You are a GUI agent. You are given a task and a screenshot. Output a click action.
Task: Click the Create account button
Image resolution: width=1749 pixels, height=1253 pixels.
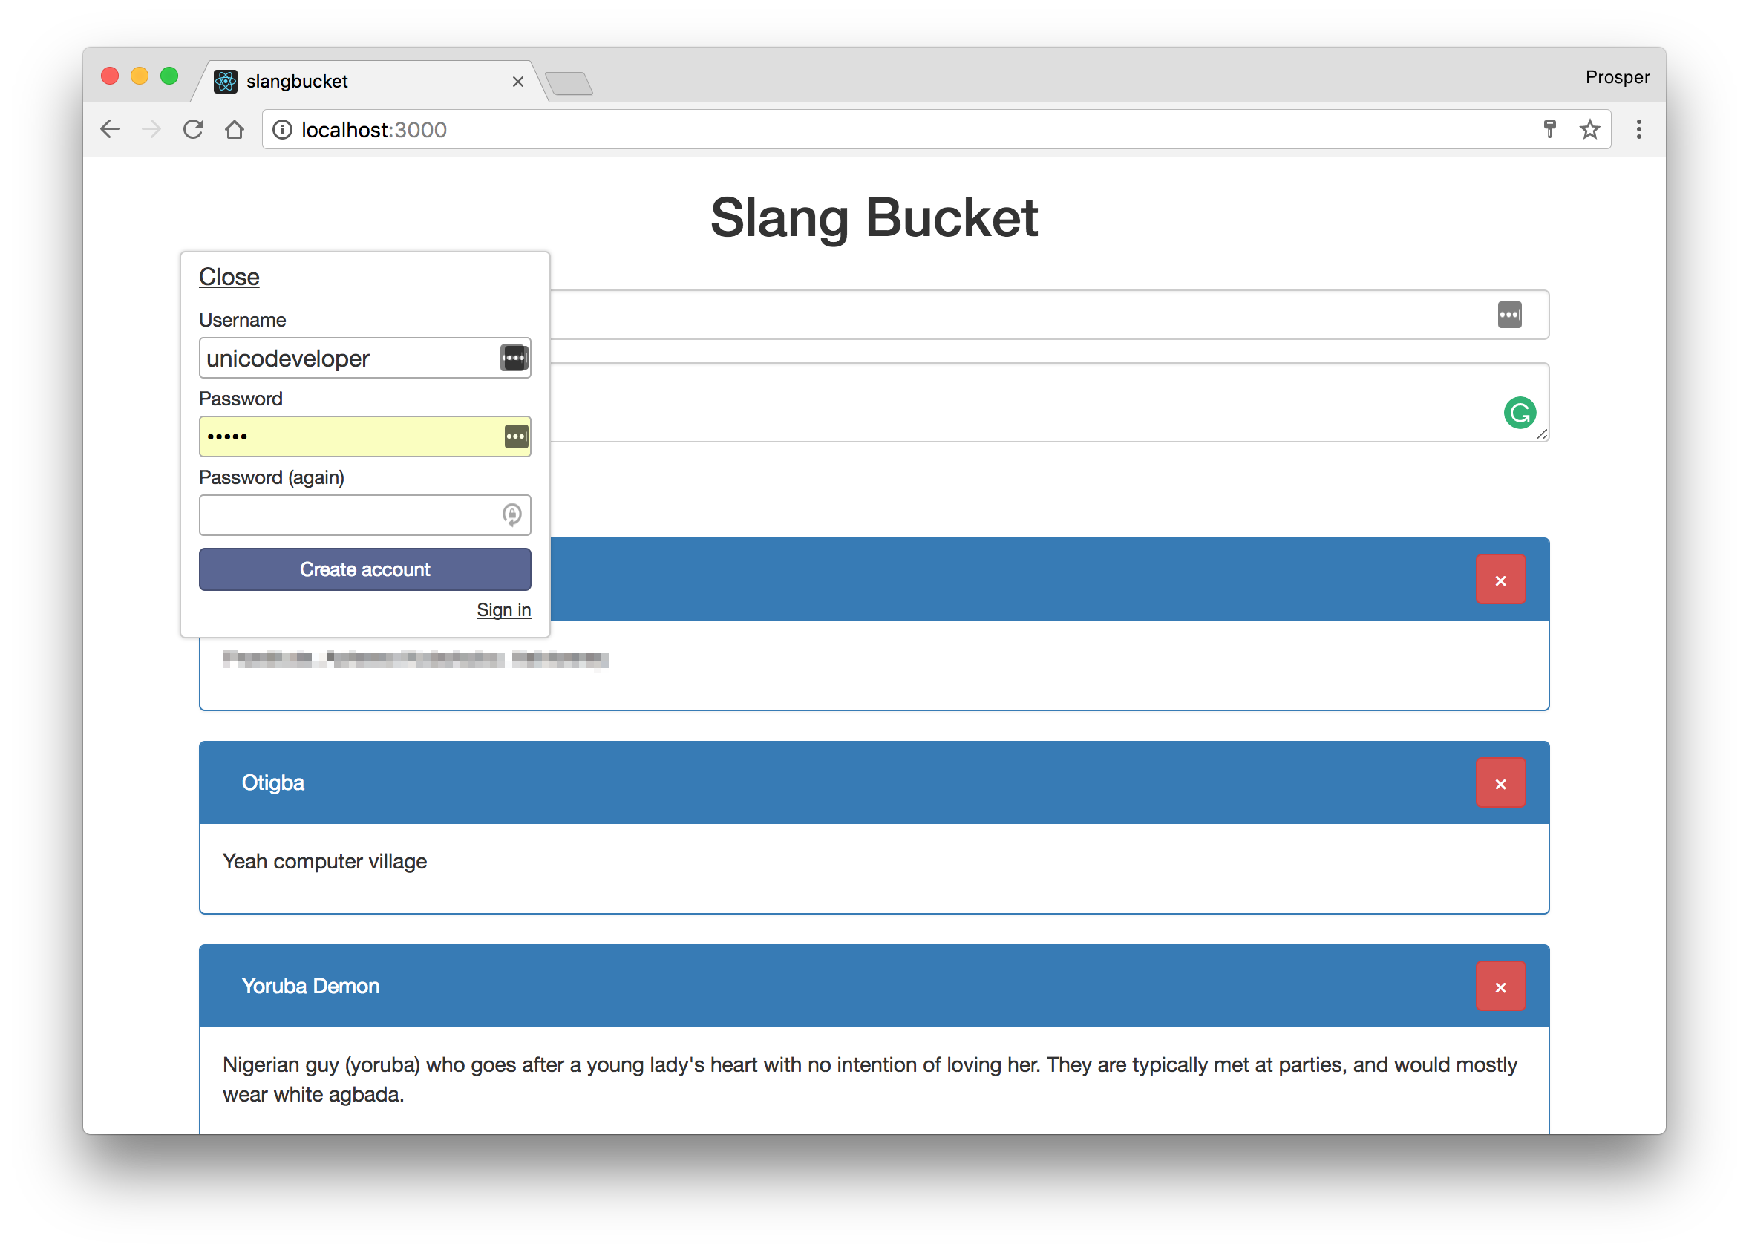coord(366,569)
